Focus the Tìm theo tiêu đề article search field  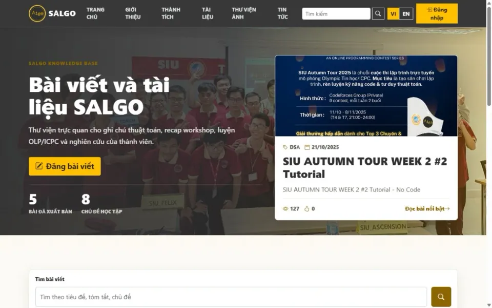point(231,297)
